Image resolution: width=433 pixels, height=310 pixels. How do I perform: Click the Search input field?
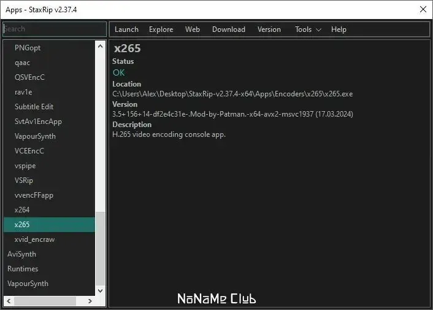(x=55, y=29)
